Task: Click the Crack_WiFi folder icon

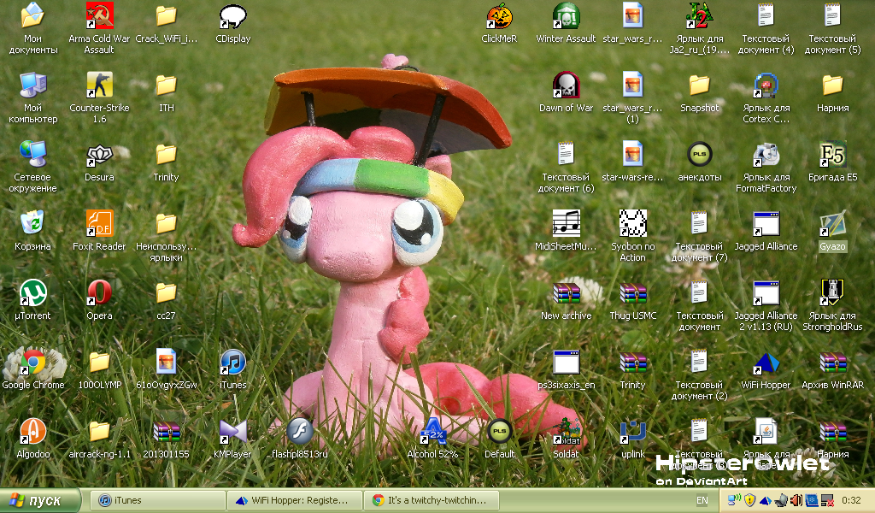Action: [167, 15]
